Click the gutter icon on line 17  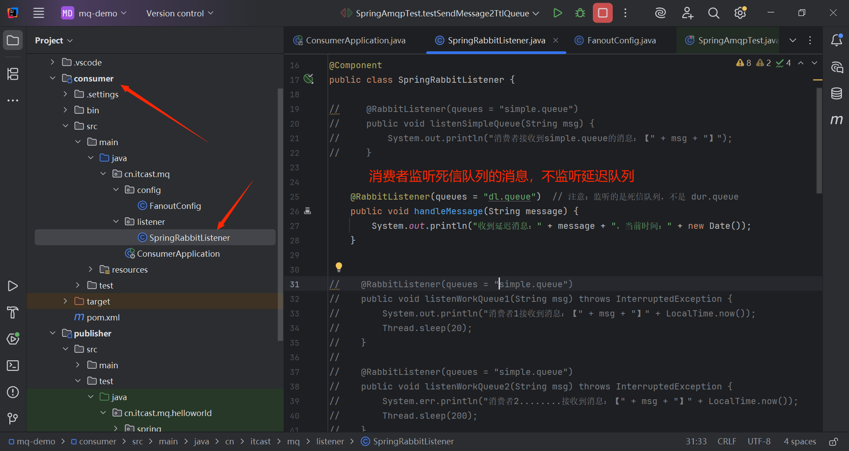click(309, 79)
